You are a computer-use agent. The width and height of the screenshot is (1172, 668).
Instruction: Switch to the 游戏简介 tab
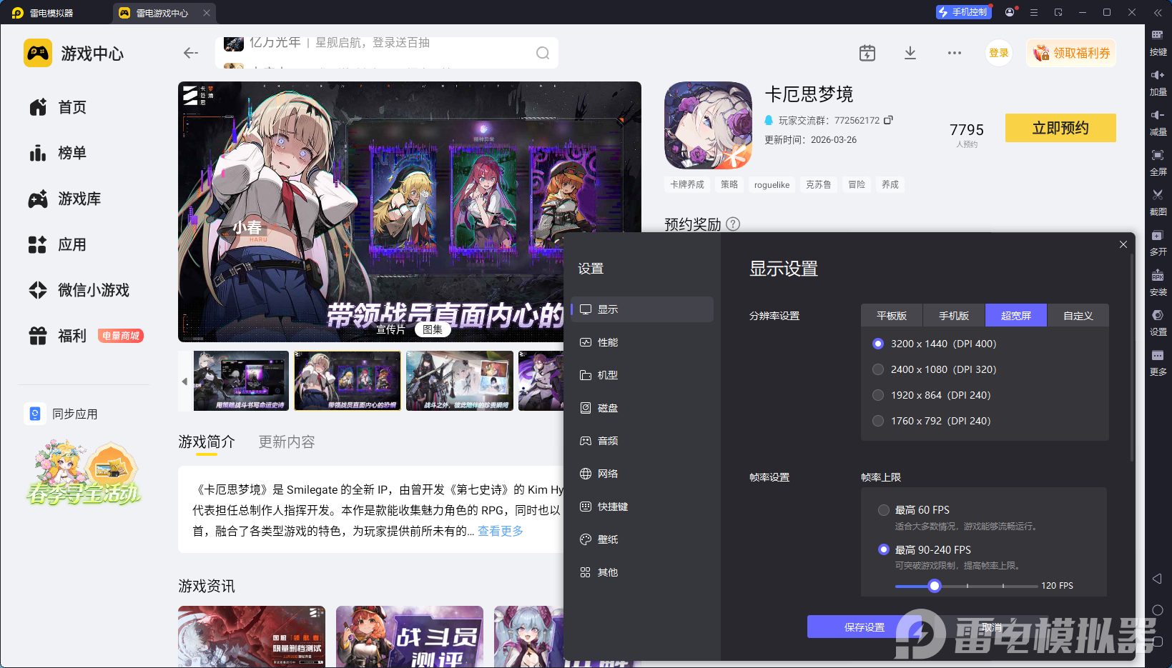coord(207,442)
